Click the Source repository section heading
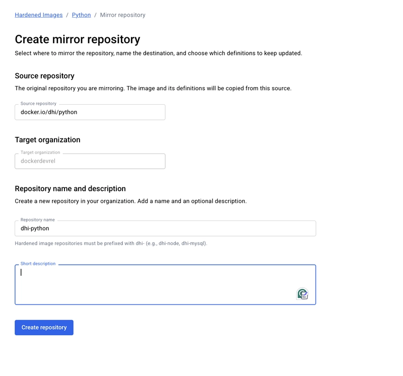This screenshot has height=376, width=403. (44, 76)
